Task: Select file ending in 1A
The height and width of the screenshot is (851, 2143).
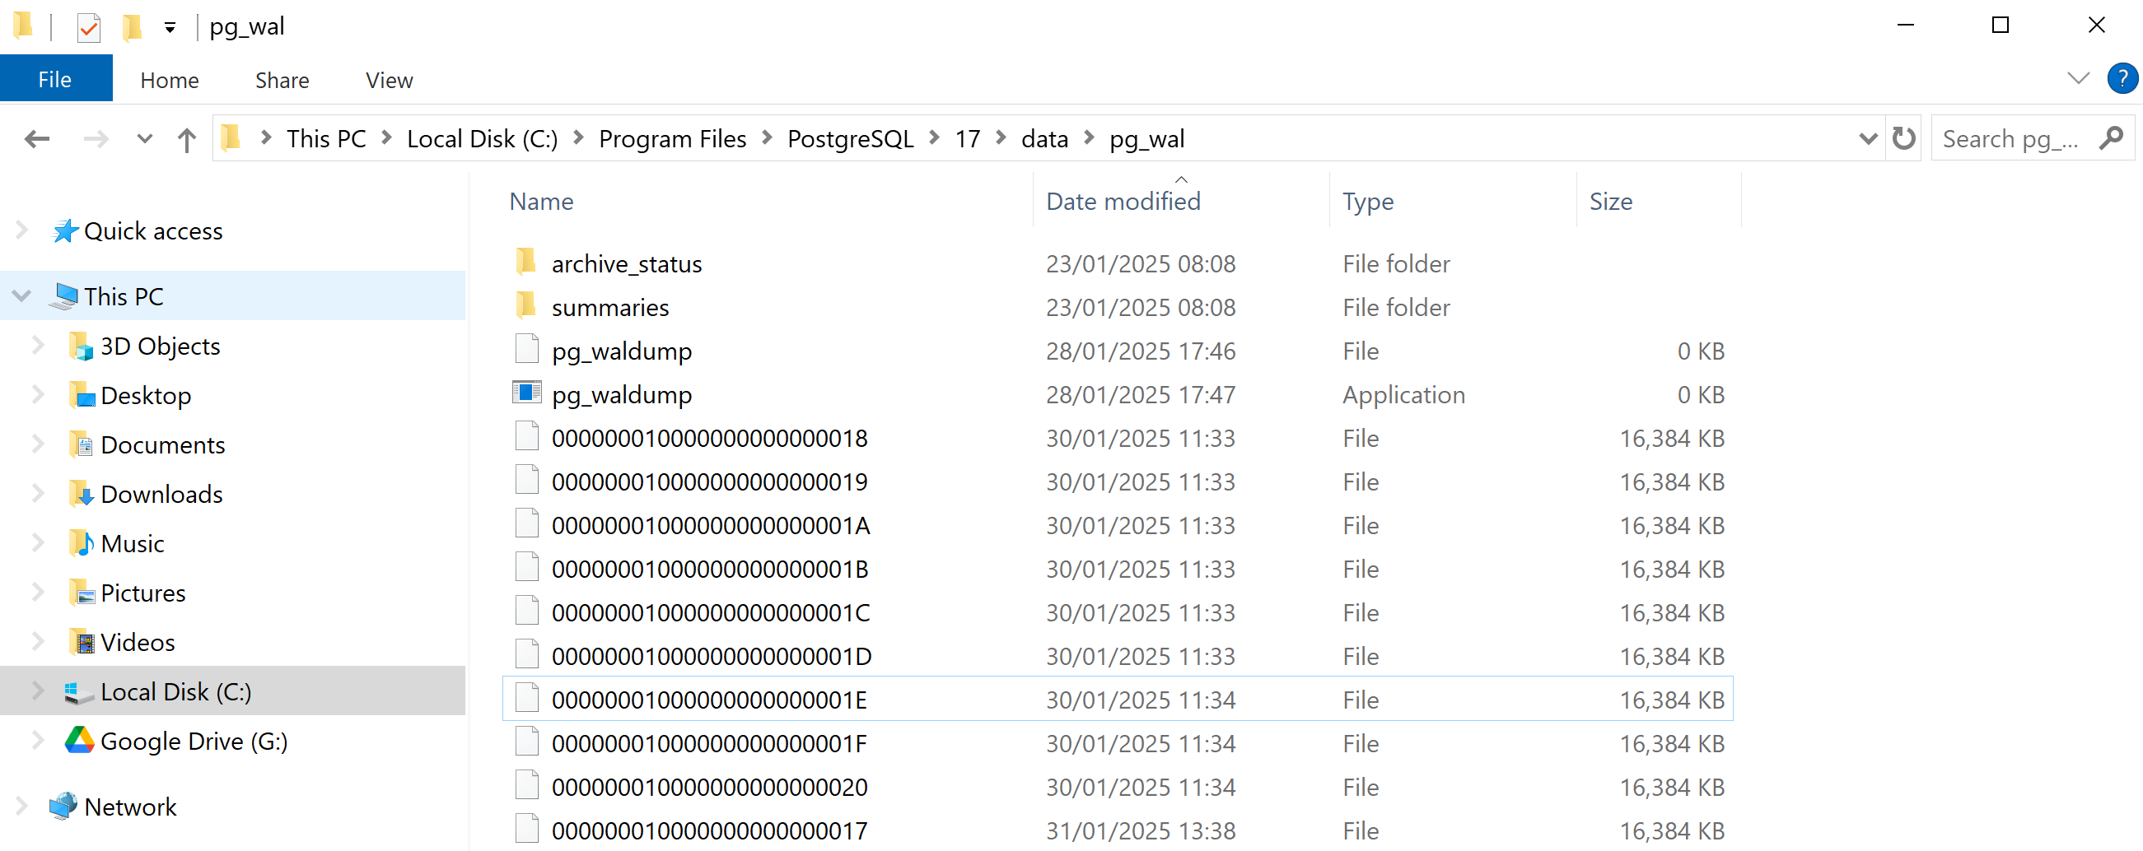Action: 711,525
